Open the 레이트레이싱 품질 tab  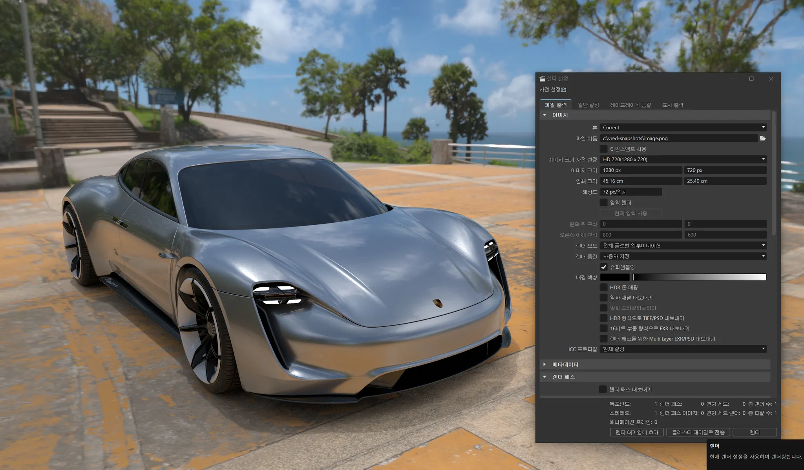pos(630,105)
